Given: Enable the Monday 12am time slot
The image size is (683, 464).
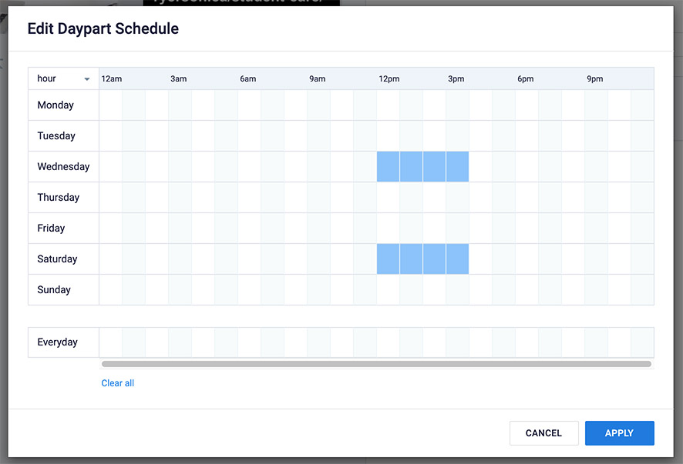Looking at the screenshot, I should pos(111,105).
